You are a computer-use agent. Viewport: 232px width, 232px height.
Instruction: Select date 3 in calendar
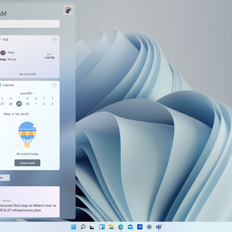point(53,104)
